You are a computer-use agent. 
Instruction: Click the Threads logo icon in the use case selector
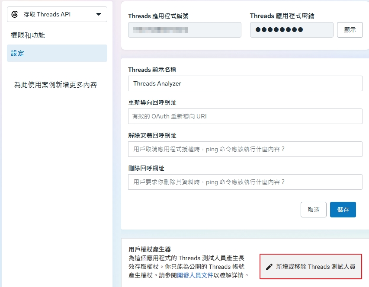click(15, 14)
